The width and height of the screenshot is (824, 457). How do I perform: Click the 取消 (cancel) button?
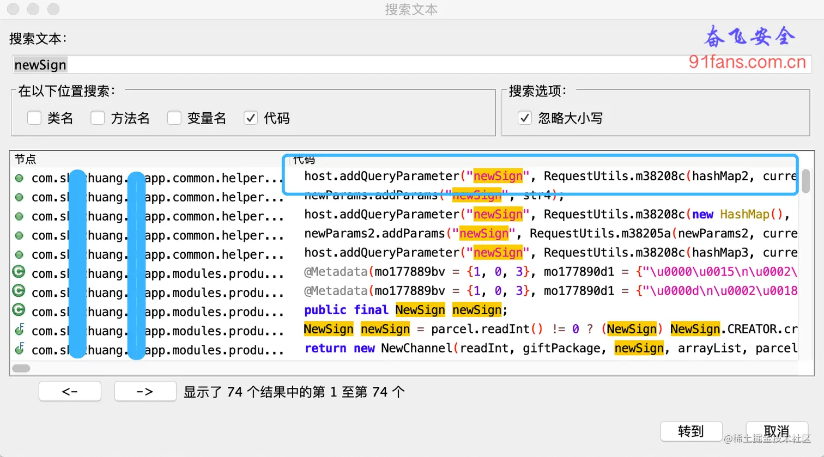pos(777,431)
